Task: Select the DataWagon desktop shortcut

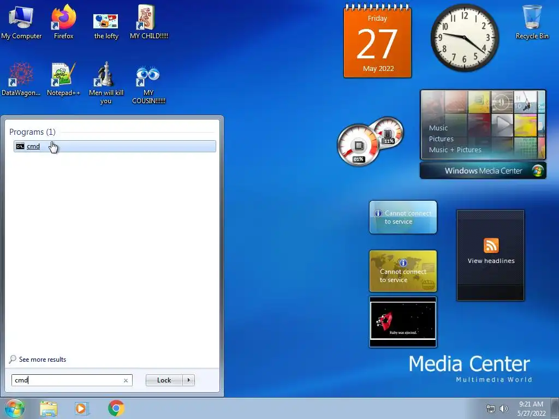Action: (x=21, y=79)
